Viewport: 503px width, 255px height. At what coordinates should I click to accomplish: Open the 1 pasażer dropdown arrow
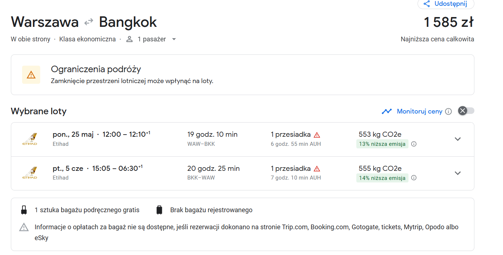pyautogui.click(x=174, y=39)
